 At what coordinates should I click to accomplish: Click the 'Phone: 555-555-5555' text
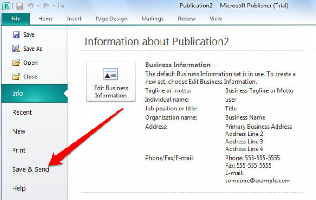coord(252,158)
